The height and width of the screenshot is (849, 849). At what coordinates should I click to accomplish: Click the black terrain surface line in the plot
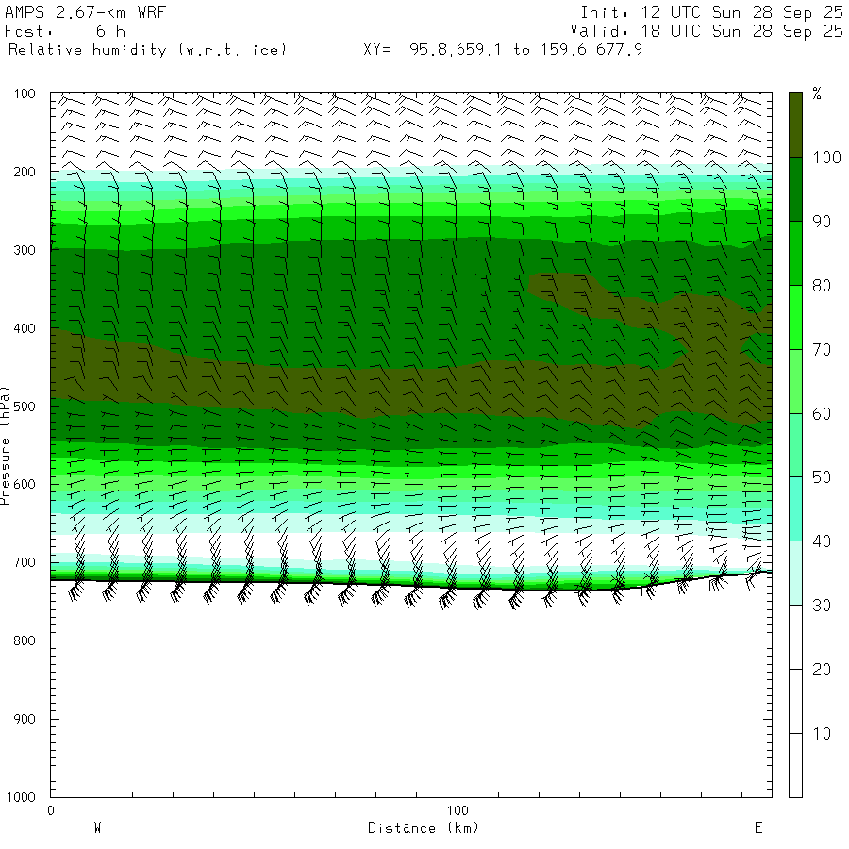pyautogui.click(x=411, y=585)
